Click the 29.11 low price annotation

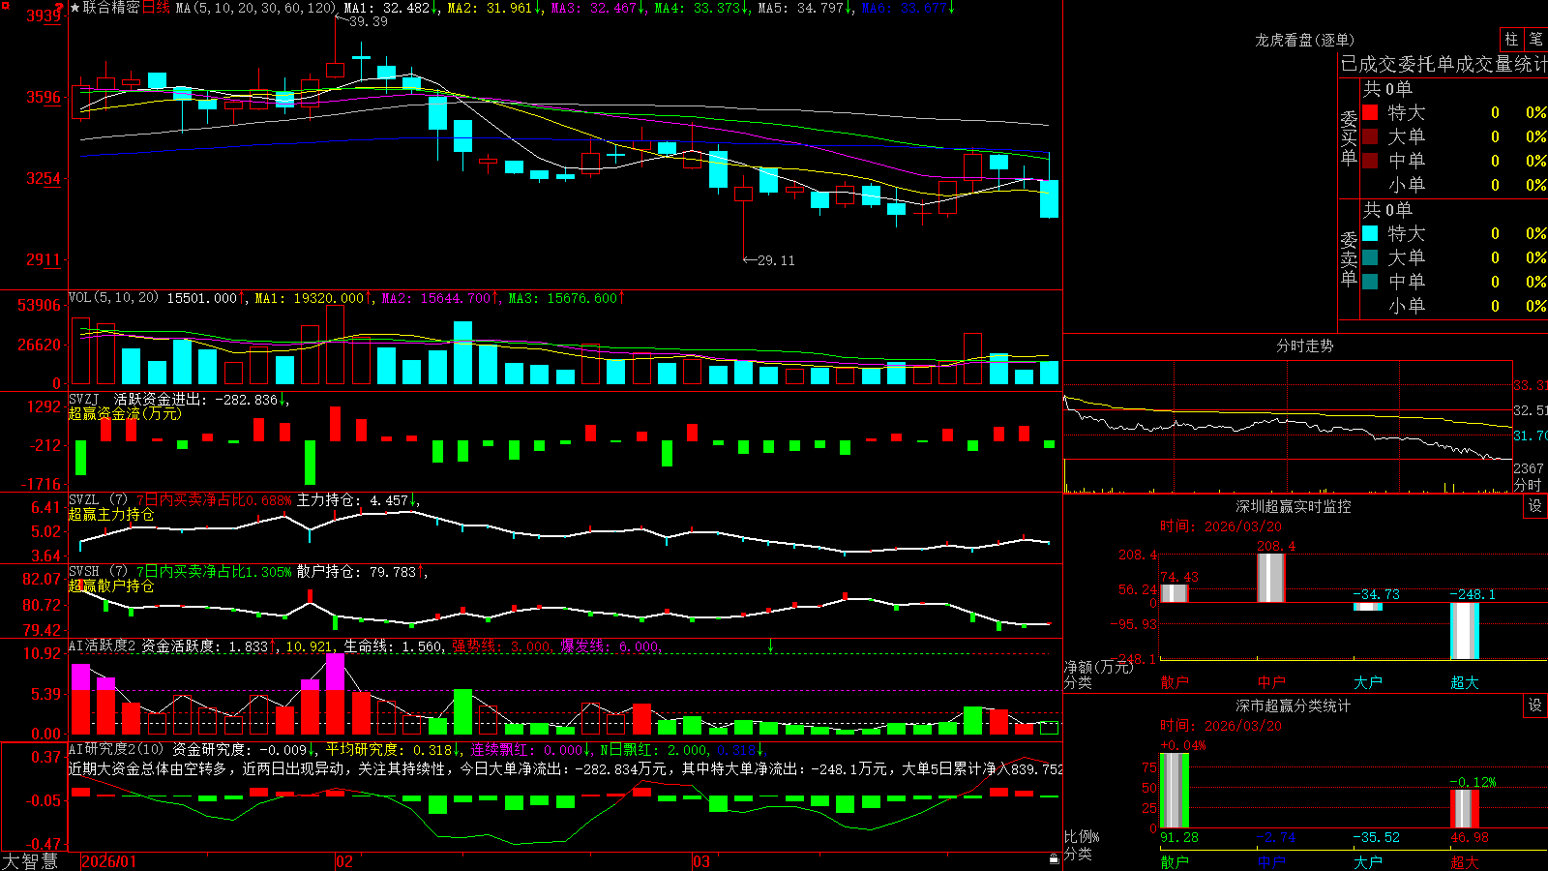776,260
